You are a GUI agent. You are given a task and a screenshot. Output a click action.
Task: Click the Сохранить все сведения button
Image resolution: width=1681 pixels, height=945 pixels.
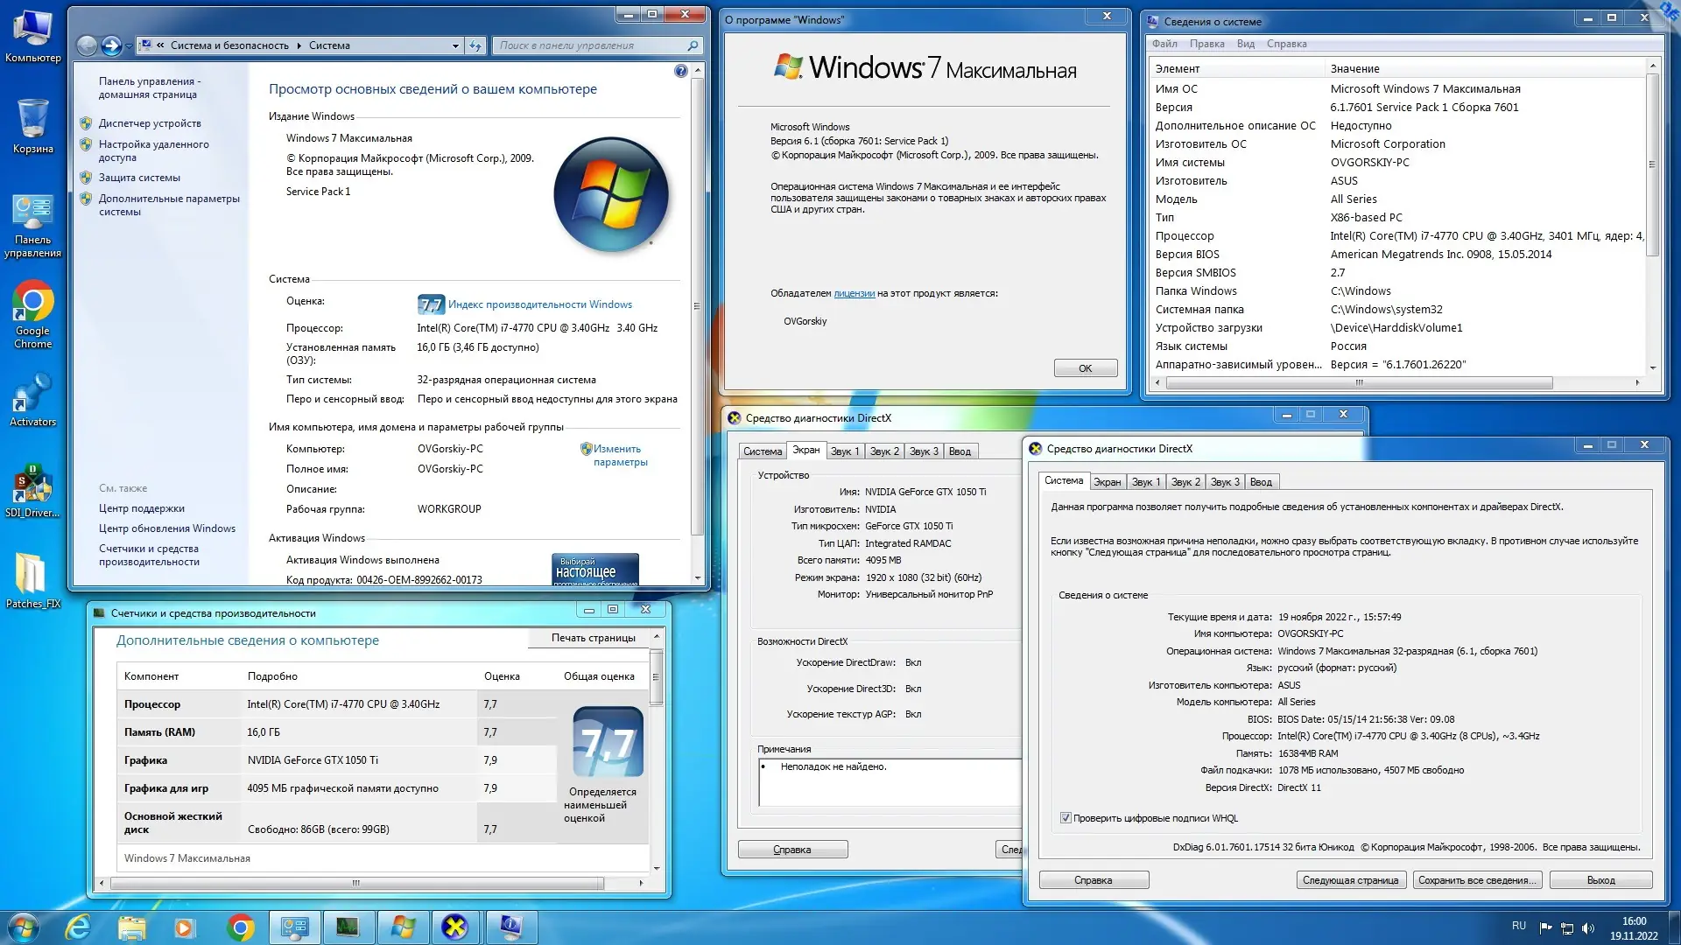1476,880
